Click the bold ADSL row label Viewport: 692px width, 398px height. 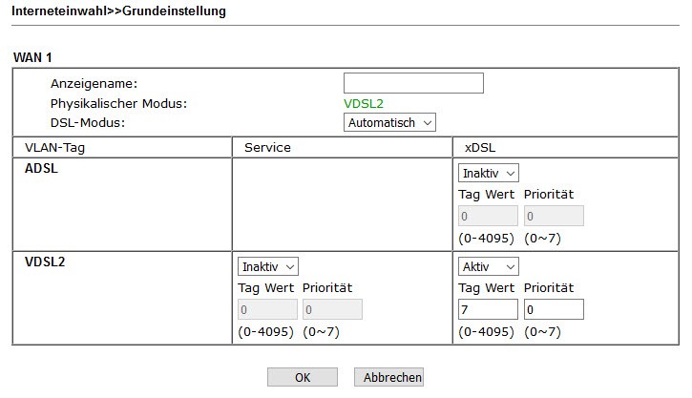click(x=42, y=168)
